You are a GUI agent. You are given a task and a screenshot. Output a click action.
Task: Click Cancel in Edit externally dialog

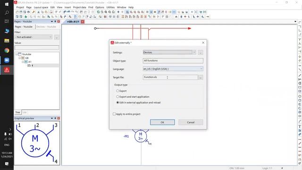pos(191,122)
